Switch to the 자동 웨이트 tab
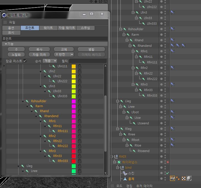The width and height of the screenshot is (201, 188). 67,28
